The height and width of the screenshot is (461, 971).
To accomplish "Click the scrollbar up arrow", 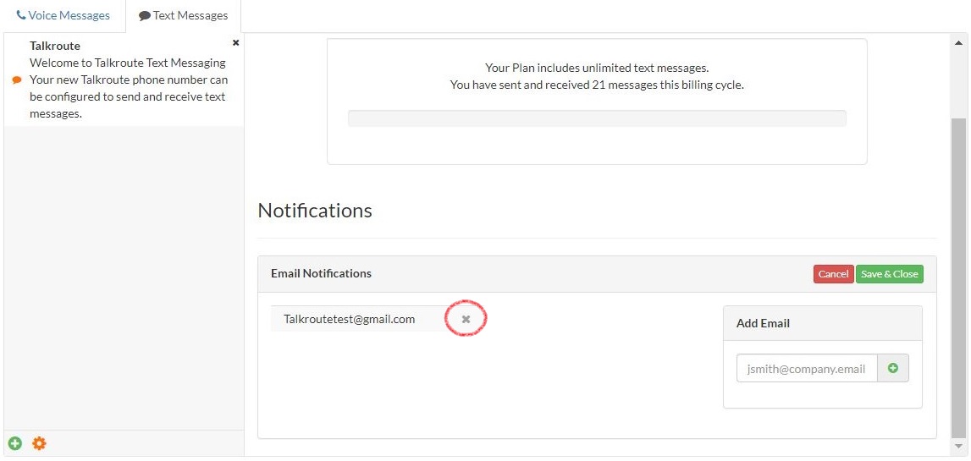I will [x=958, y=42].
